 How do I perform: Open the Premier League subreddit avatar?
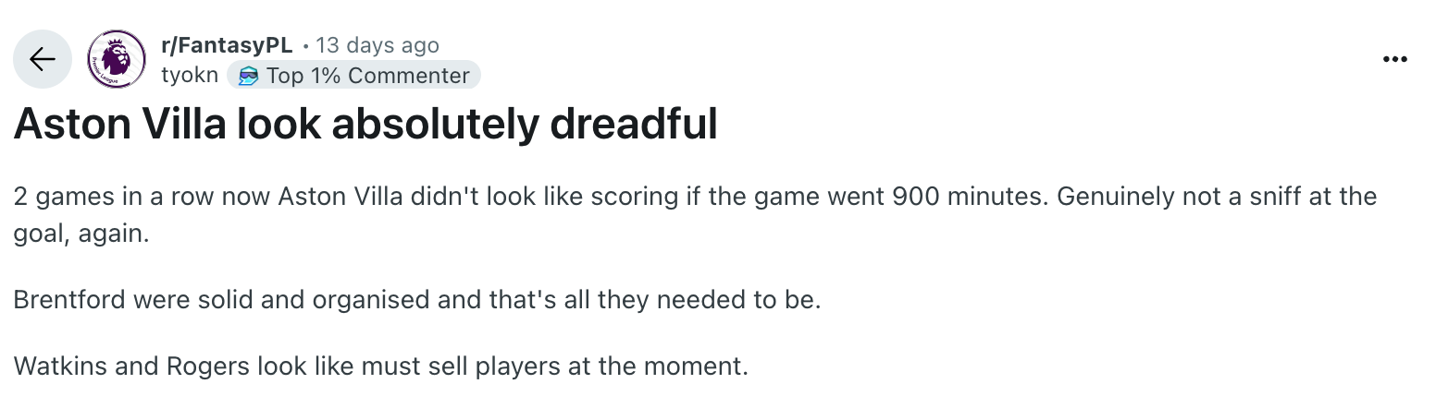117,59
